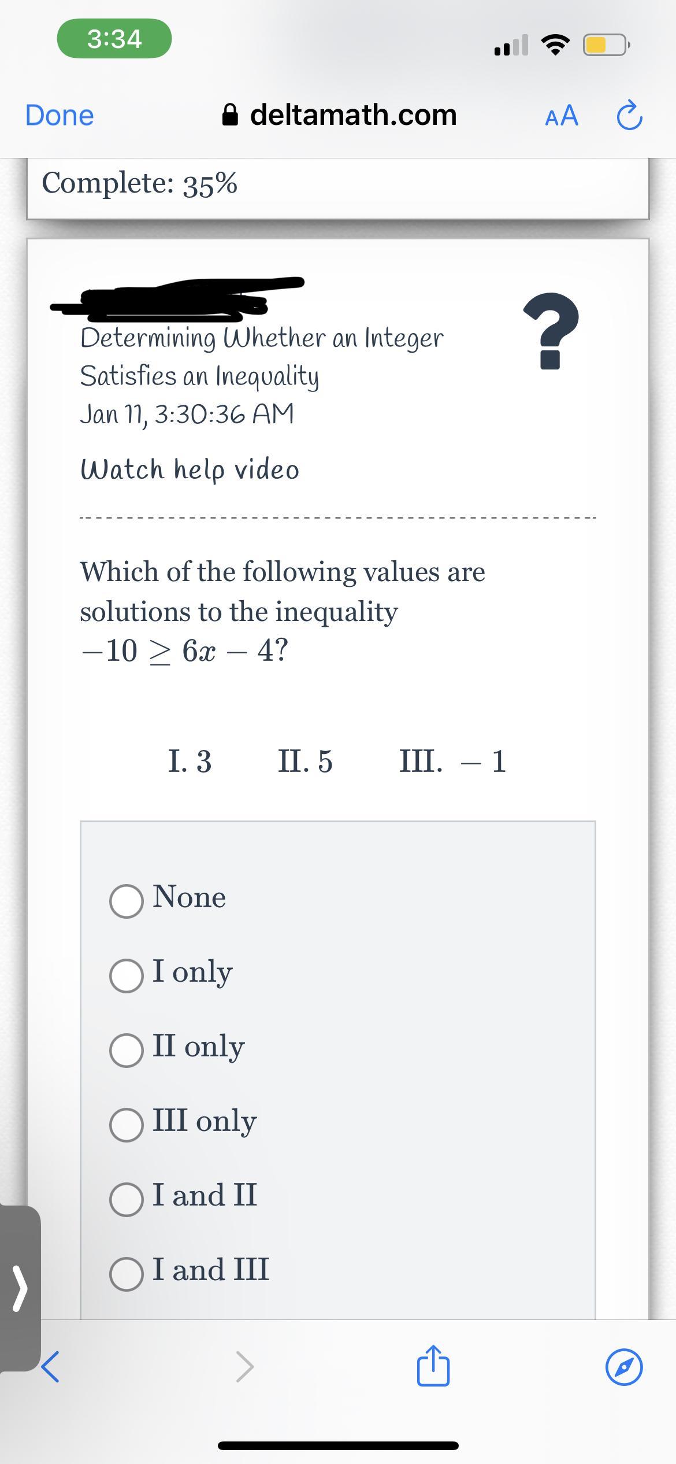Tap the Complete: 35% progress bar
Screen dimensions: 676x1464
[x=337, y=184]
